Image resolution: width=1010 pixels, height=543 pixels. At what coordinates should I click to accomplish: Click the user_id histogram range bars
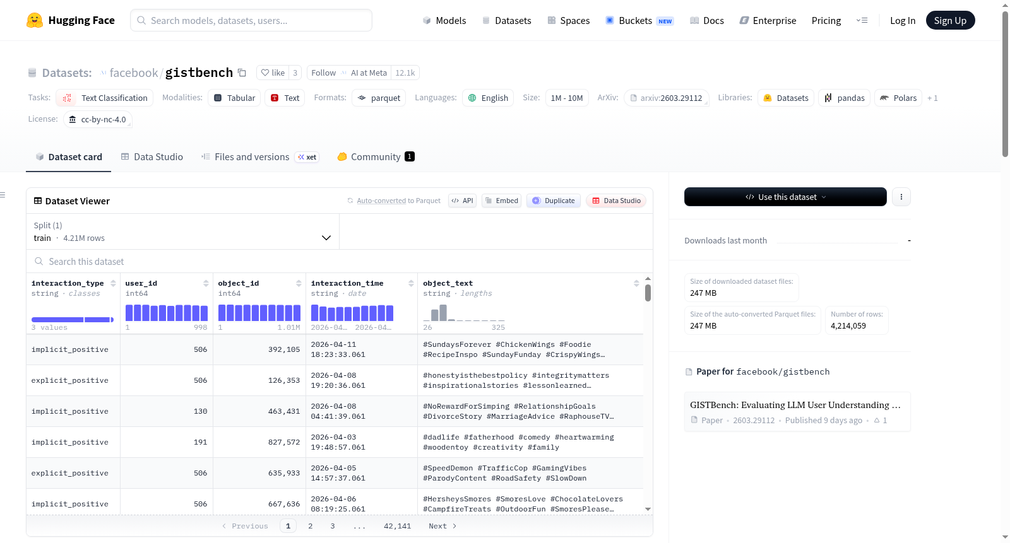(167, 313)
